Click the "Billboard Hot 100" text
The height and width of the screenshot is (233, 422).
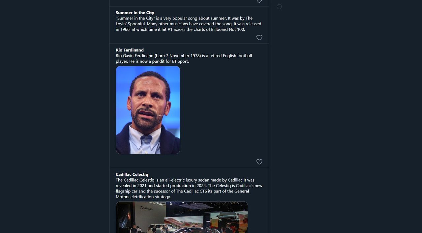[x=228, y=29]
